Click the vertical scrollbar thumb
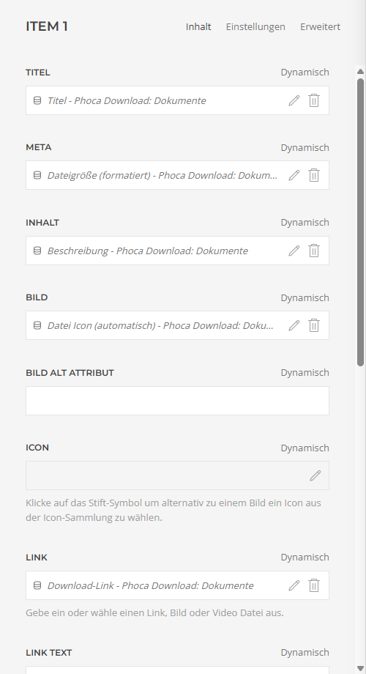The width and height of the screenshot is (366, 674). 360,222
